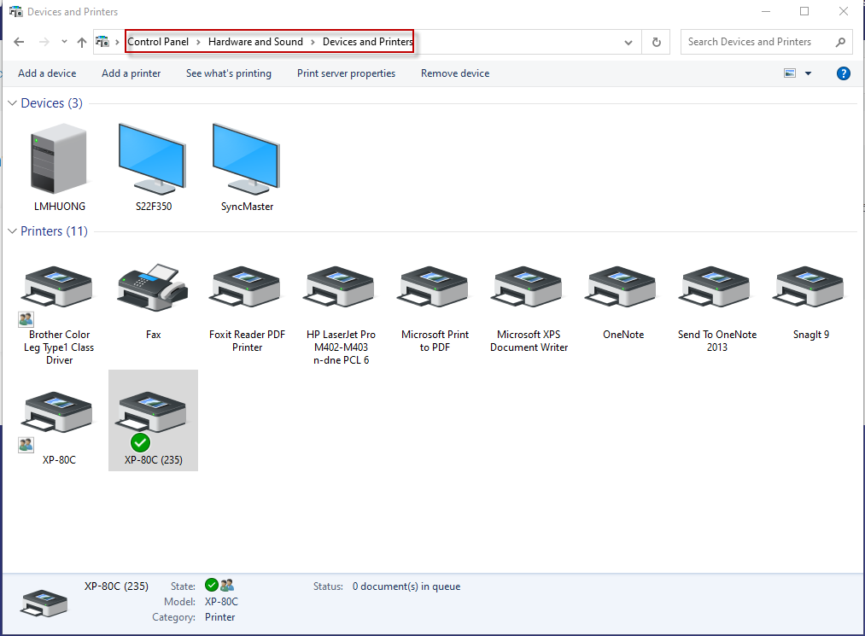865x636 pixels.
Task: Click the XP-80C (235) name in details pane
Action: click(116, 586)
